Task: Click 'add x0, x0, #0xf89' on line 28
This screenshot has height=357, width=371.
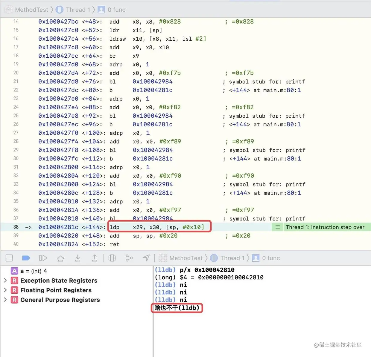Action: pyautogui.click(x=145, y=141)
